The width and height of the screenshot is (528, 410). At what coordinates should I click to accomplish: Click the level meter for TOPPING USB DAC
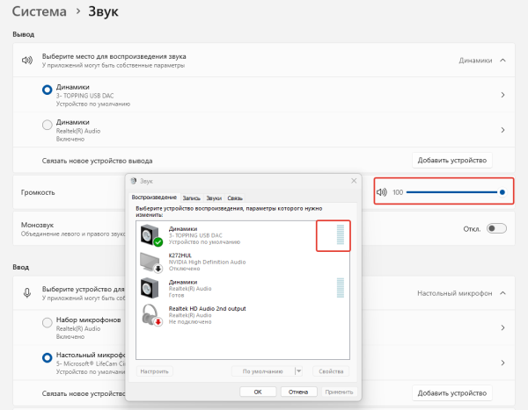[x=341, y=234]
